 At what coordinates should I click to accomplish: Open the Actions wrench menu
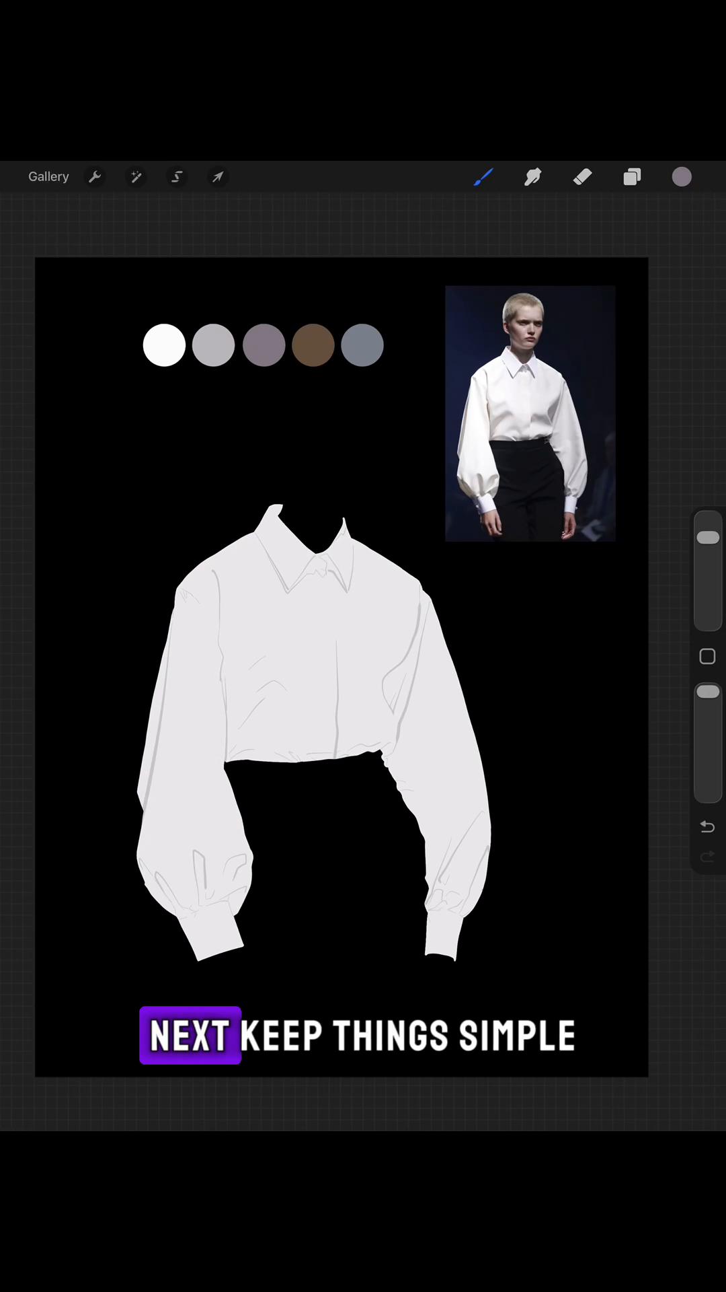pos(95,177)
